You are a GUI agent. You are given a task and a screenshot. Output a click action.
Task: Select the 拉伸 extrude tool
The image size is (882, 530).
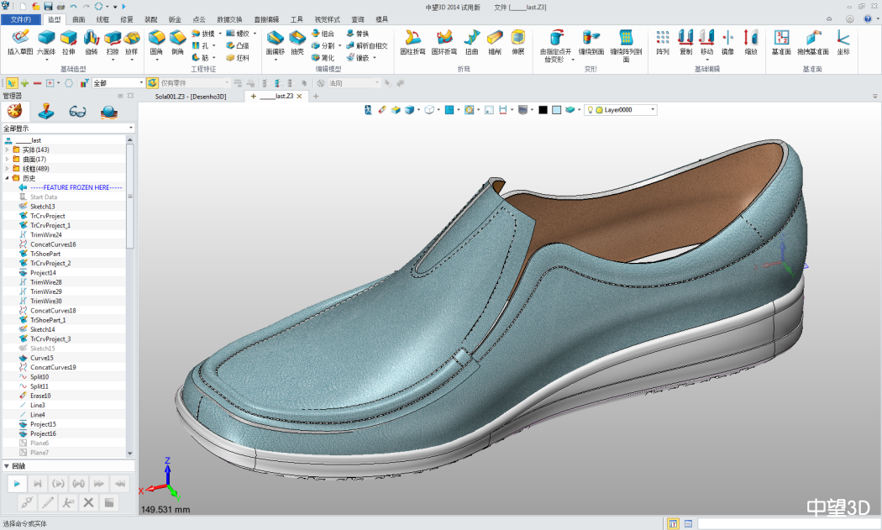tap(68, 38)
